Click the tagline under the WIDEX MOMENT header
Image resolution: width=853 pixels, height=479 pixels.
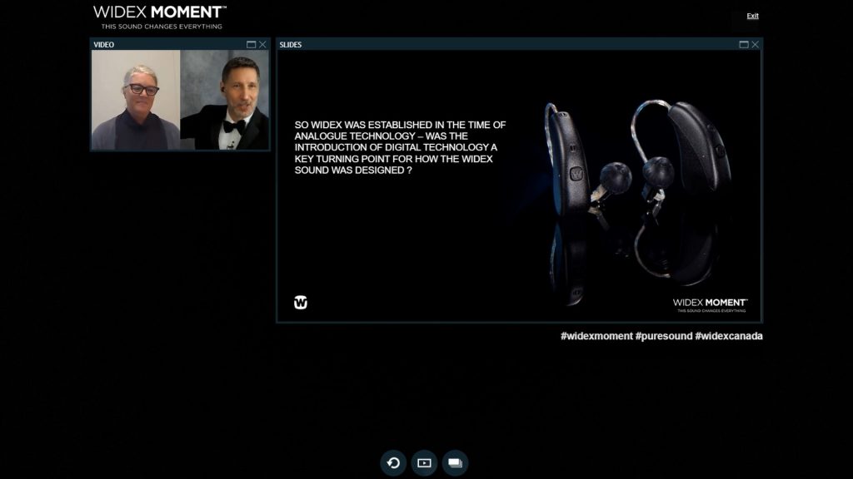[160, 26]
